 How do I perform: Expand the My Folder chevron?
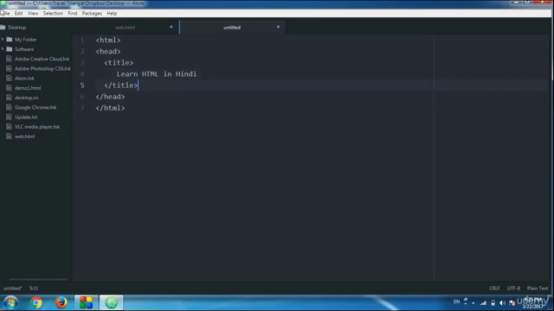pos(3,39)
